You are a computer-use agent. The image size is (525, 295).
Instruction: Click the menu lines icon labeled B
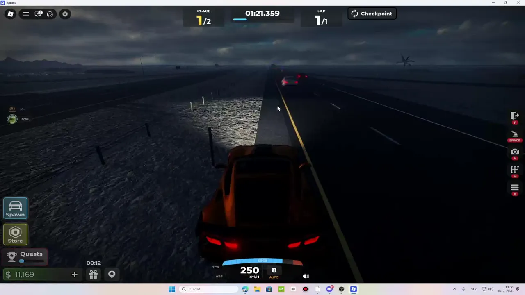coord(515,188)
